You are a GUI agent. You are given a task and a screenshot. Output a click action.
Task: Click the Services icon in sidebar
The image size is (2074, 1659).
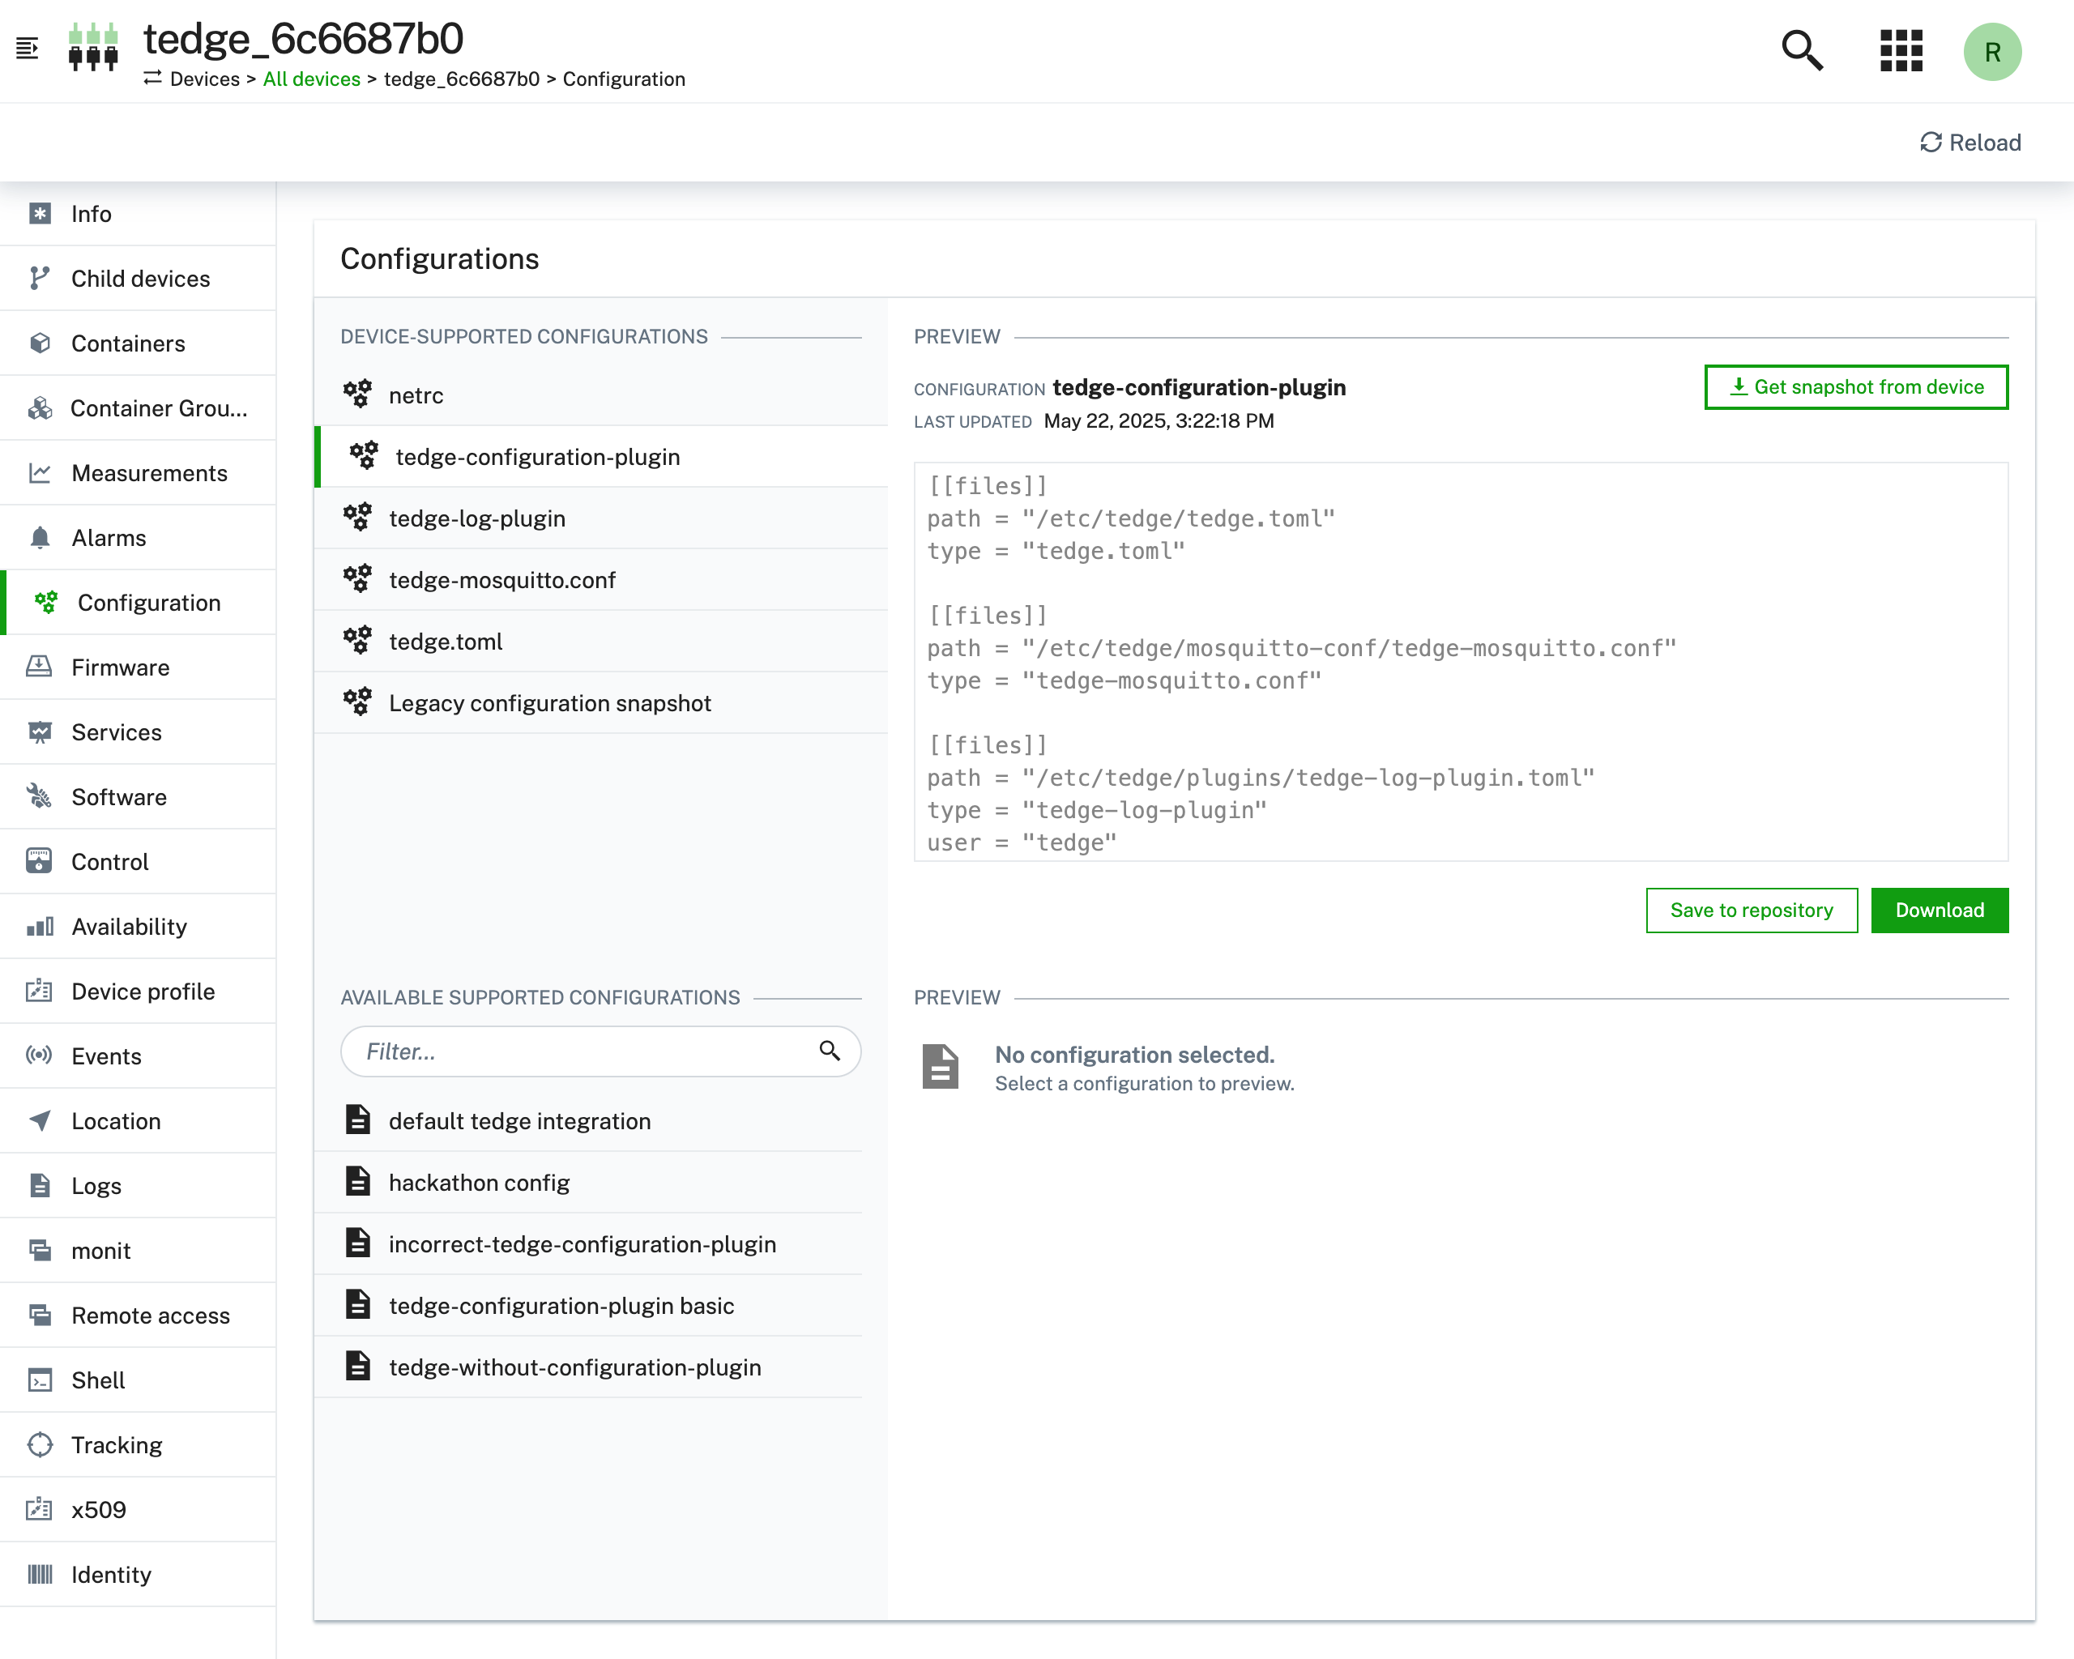40,731
